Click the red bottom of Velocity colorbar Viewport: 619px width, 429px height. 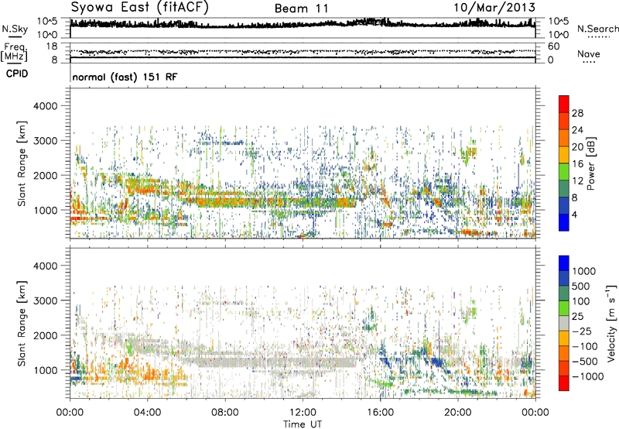click(x=564, y=383)
